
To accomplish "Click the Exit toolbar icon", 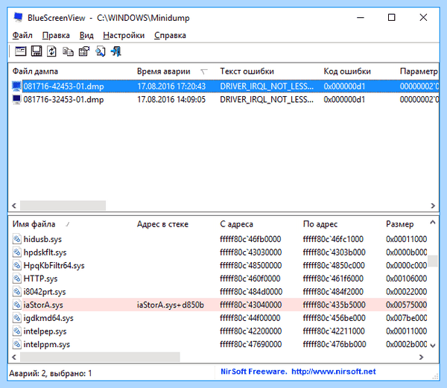I will click(116, 51).
